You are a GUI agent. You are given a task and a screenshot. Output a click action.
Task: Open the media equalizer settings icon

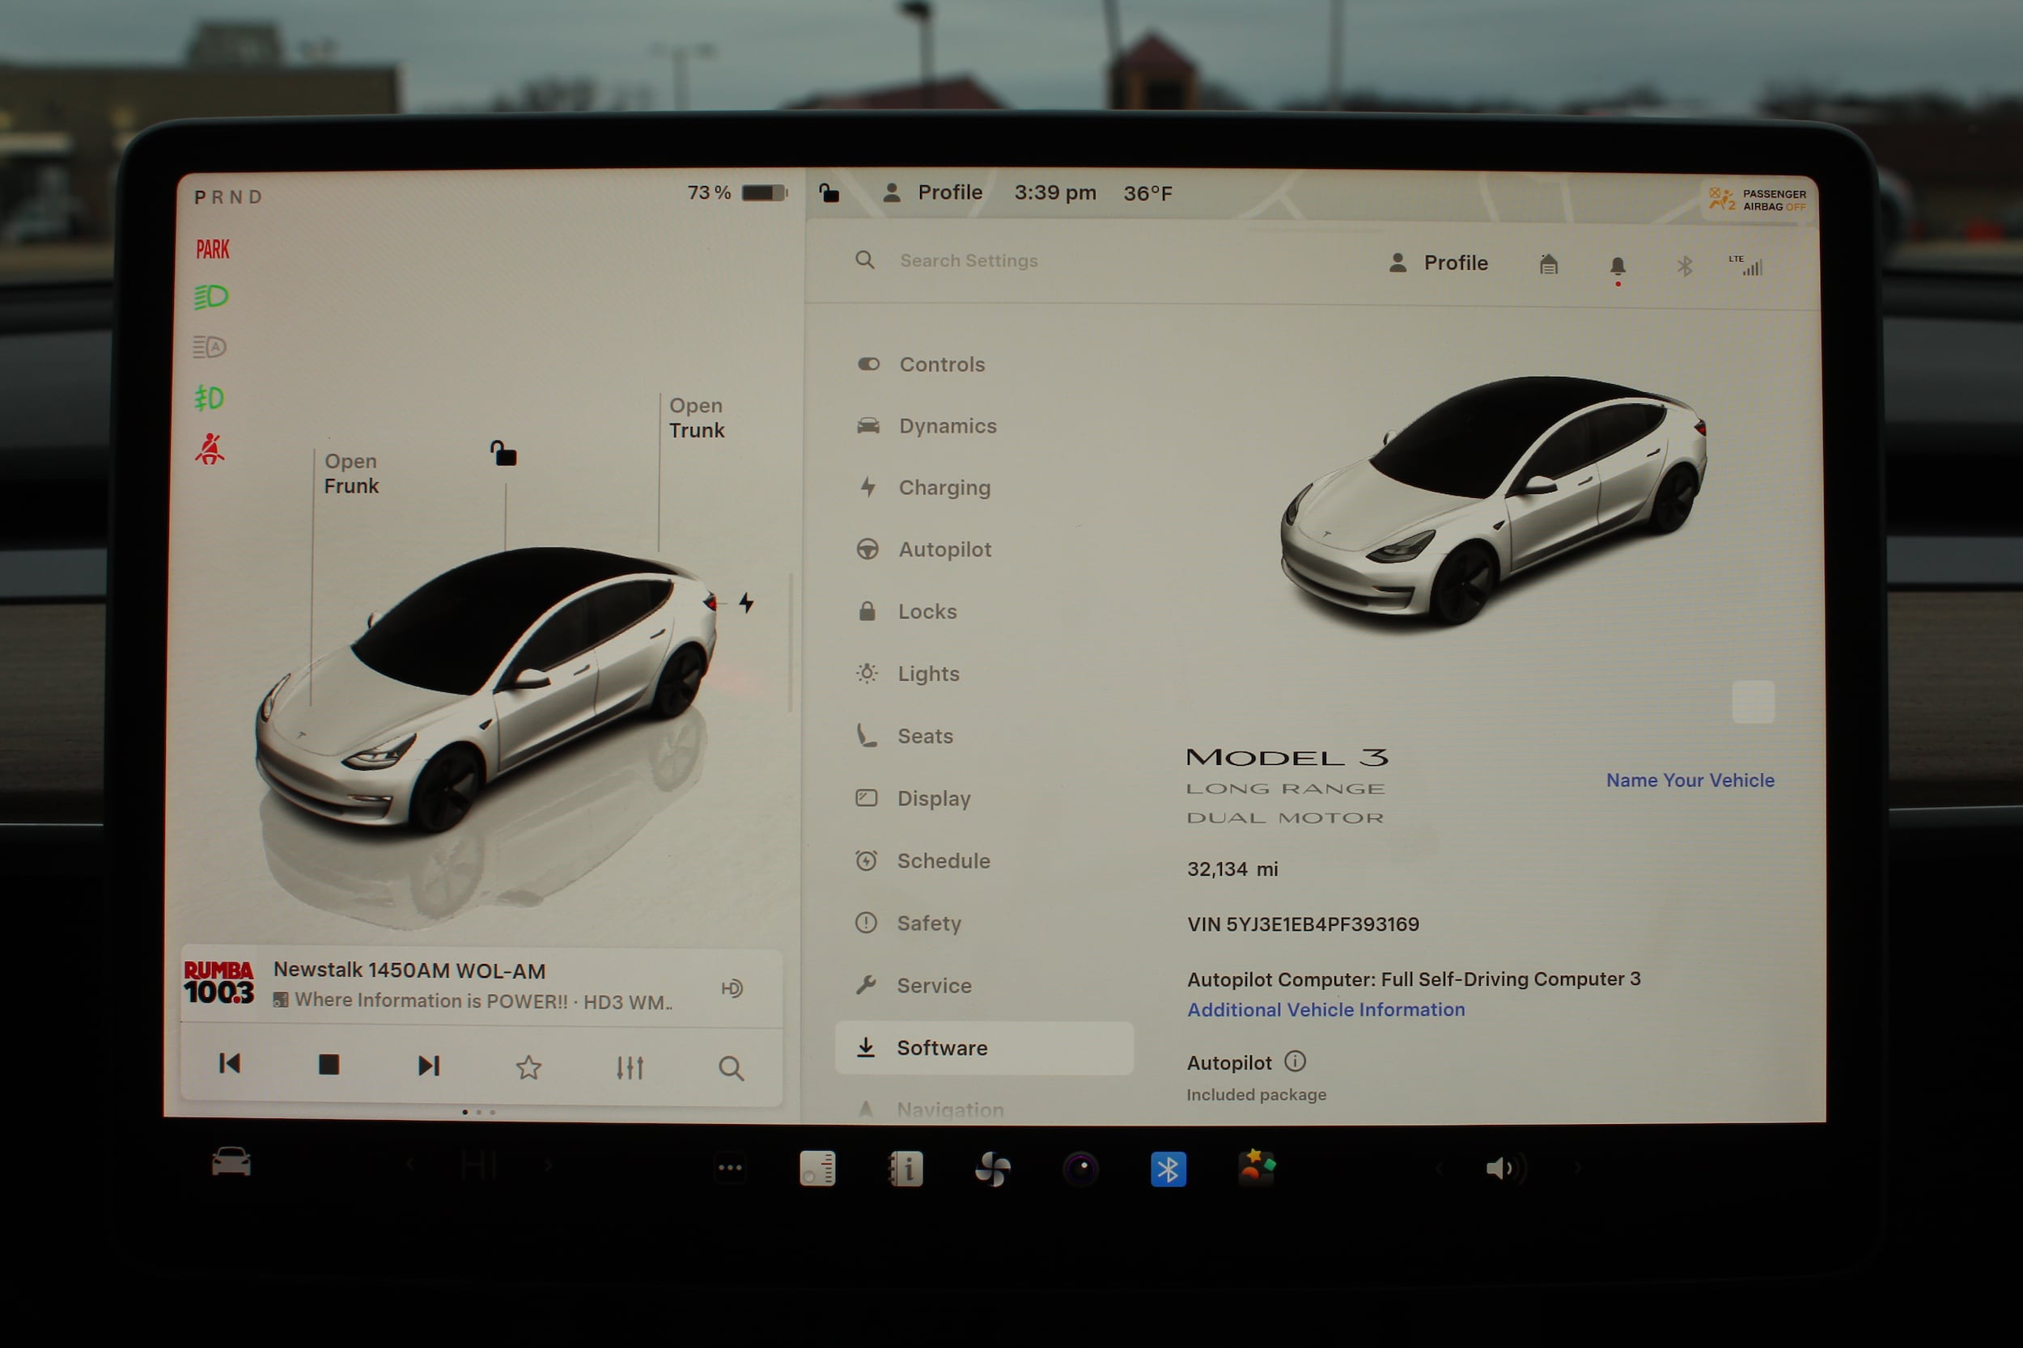630,1067
